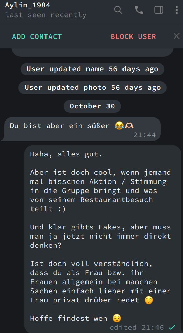This screenshot has height=333, width=183.
Task: Start a voice call with Aylin_1984
Action: point(139,10)
